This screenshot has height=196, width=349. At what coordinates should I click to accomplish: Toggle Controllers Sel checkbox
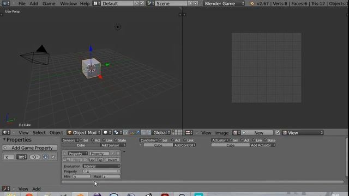160,140
